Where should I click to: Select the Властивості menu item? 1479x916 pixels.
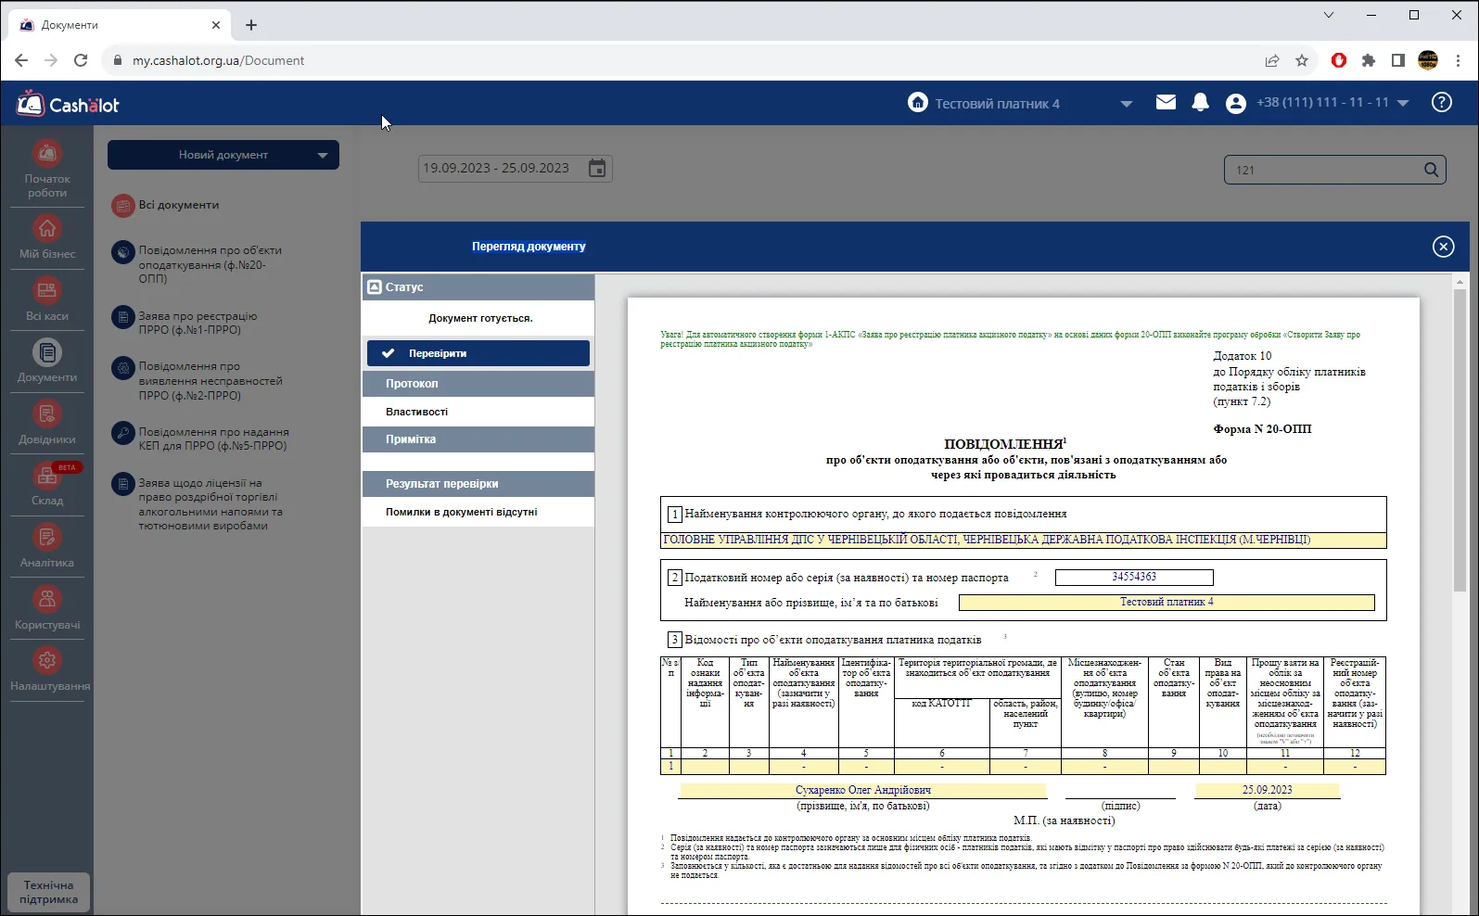tap(478, 412)
